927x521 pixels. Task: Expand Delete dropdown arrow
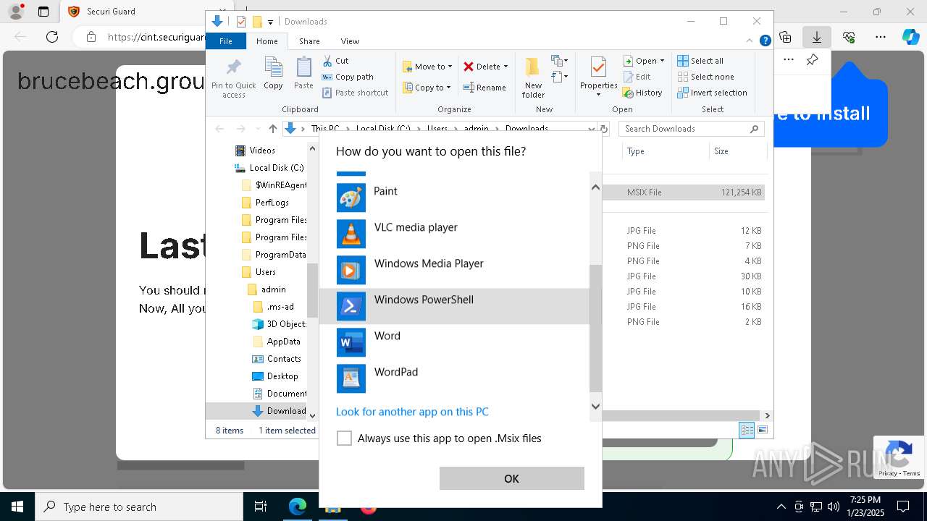506,67
